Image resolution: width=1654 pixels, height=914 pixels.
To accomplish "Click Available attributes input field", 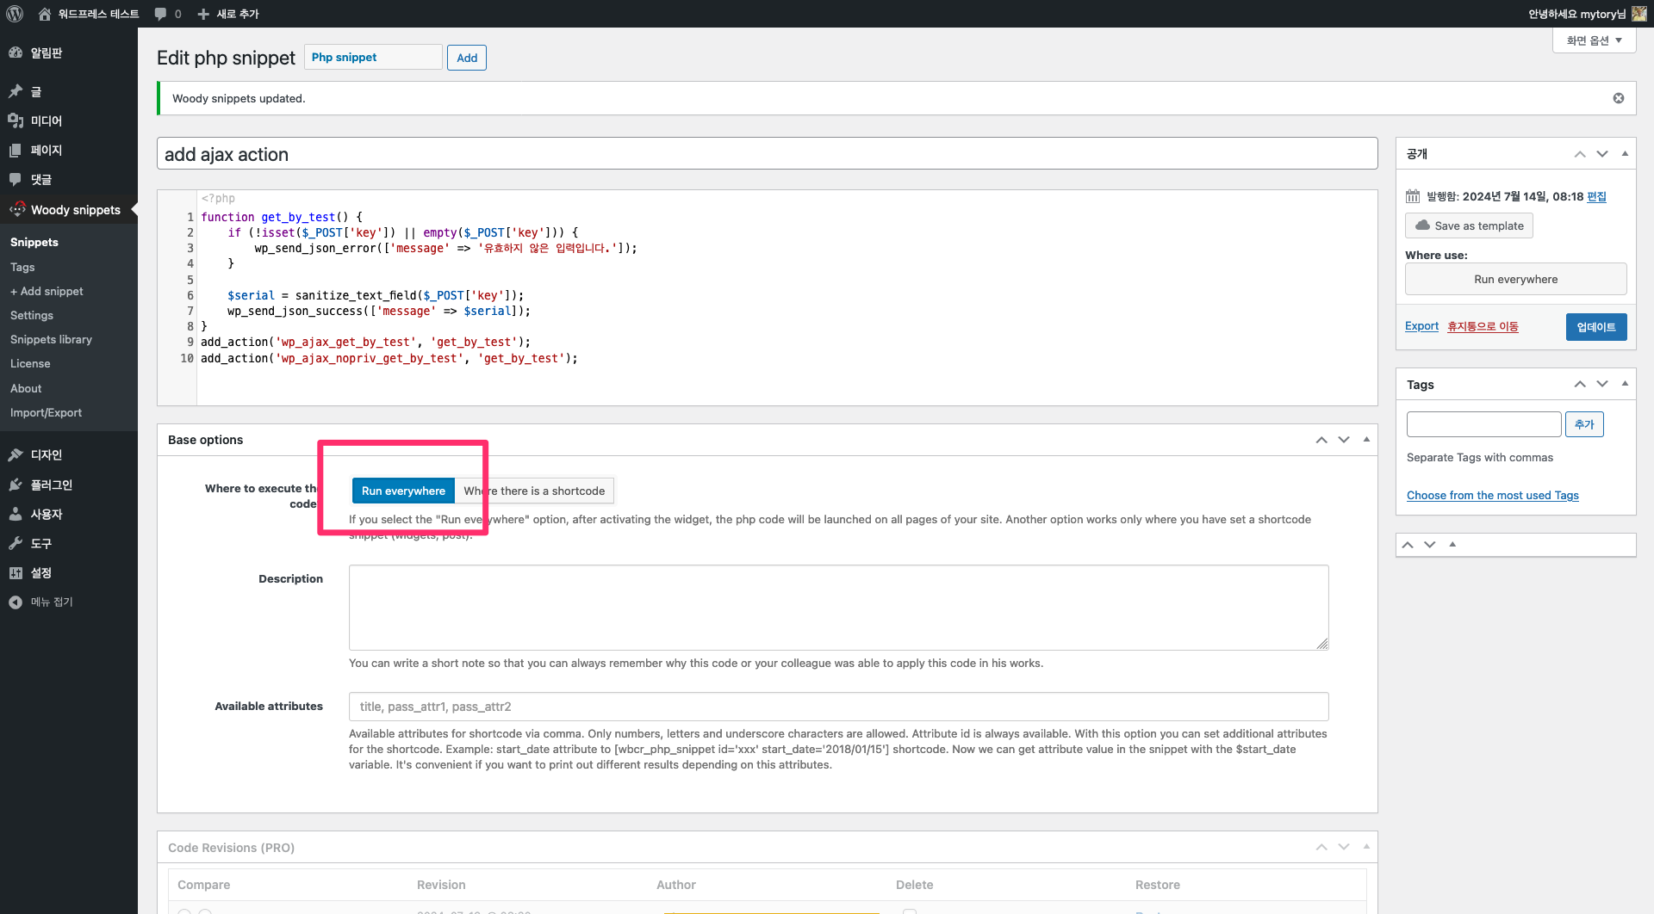I will (x=838, y=707).
